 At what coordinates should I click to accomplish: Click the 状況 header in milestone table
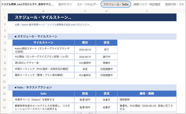pyautogui.click(x=106, y=43)
